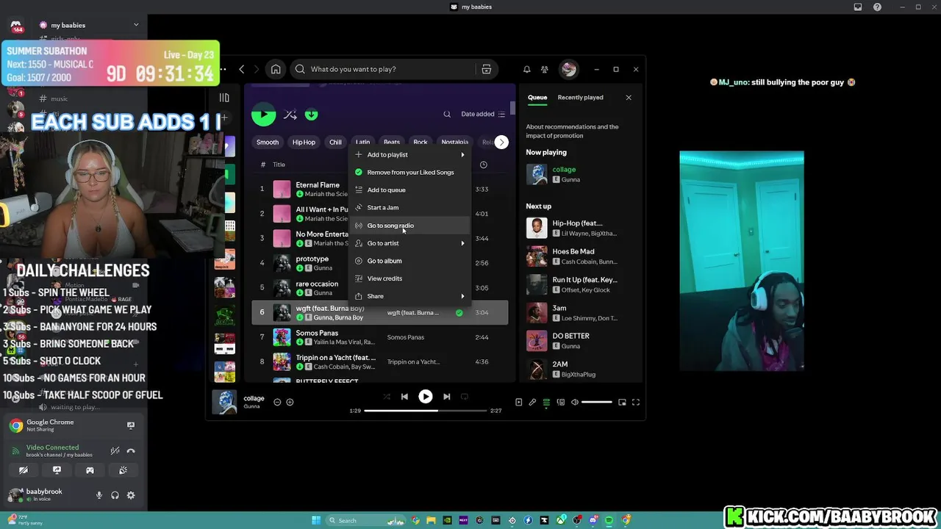941x529 pixels.
Task: Select the Nostalgia filter chip
Action: pyautogui.click(x=454, y=142)
